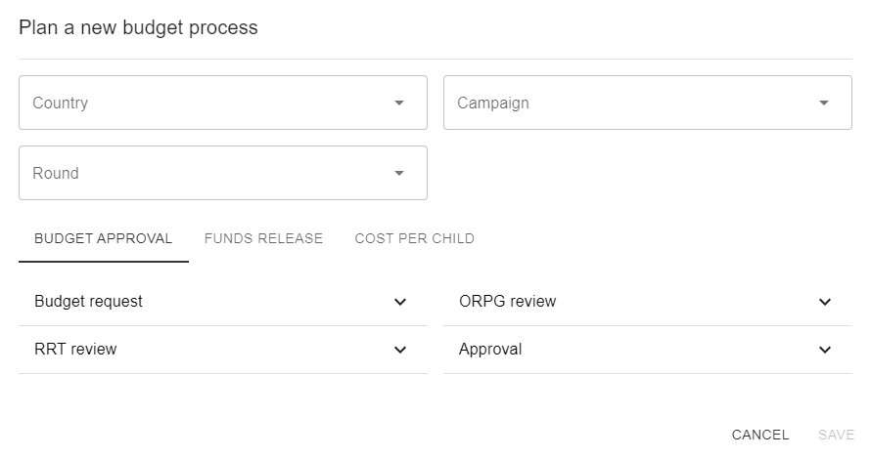Expand the ORPG review section label

coord(507,302)
